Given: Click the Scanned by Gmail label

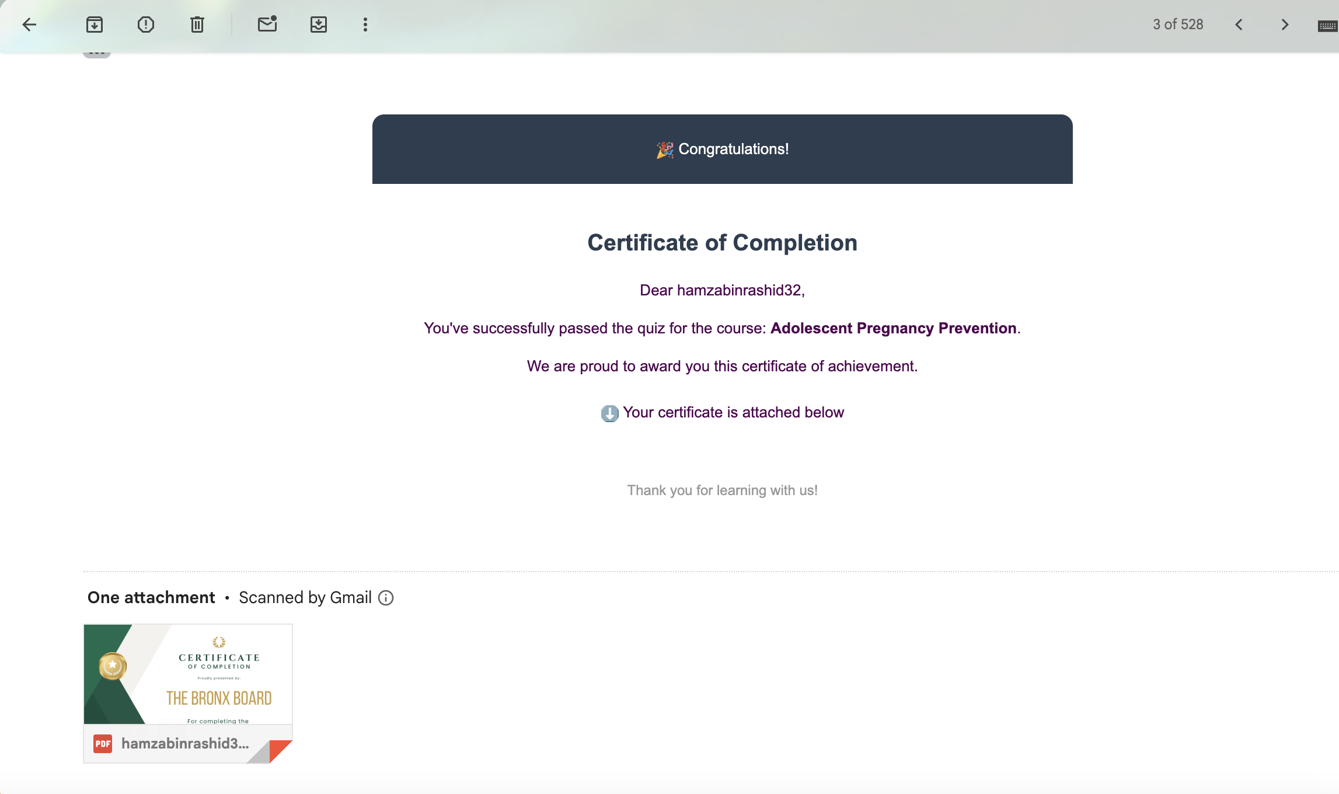Looking at the screenshot, I should click(x=305, y=598).
